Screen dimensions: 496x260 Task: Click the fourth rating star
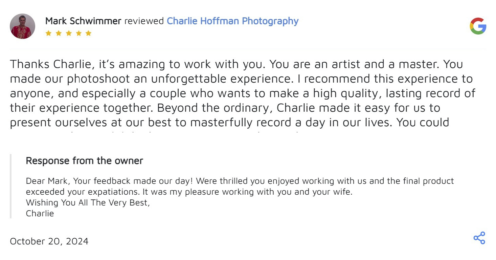78,33
